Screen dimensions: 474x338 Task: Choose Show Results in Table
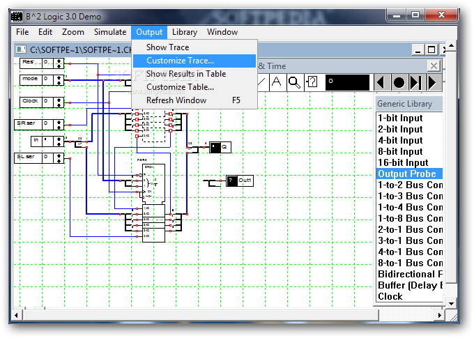(x=194, y=74)
